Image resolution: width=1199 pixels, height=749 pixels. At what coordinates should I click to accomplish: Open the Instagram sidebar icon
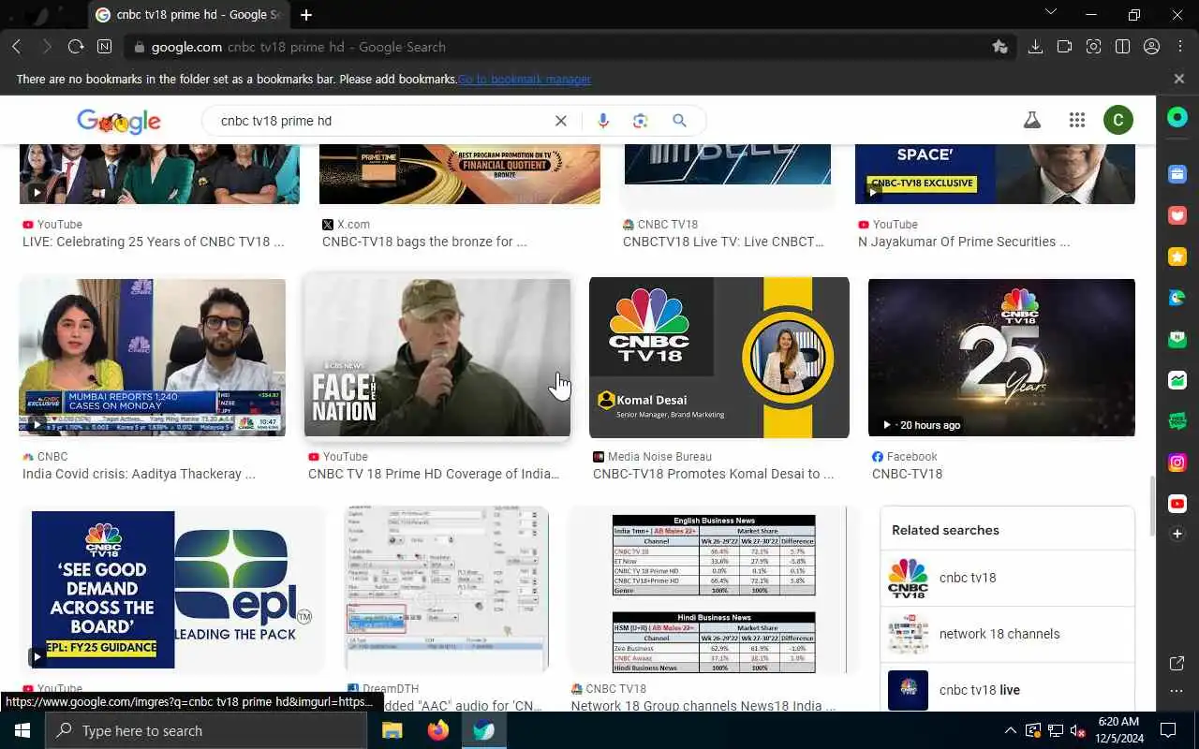click(x=1177, y=463)
